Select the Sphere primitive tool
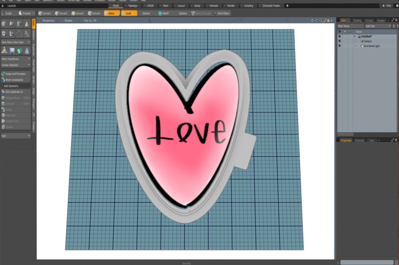 click(12, 24)
